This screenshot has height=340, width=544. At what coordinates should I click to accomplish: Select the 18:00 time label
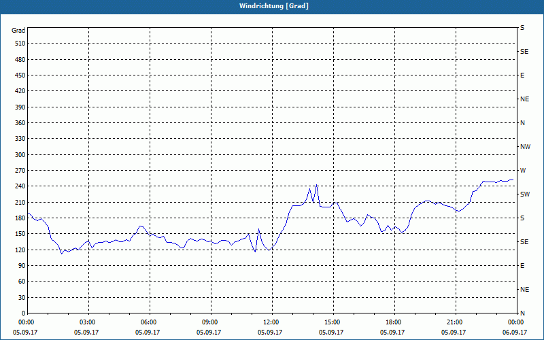[394, 322]
